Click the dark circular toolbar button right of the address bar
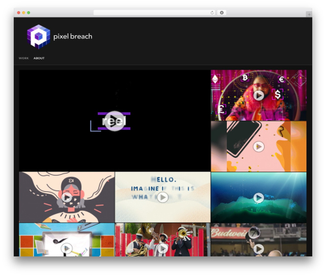The width and height of the screenshot is (326, 276). 222,13
